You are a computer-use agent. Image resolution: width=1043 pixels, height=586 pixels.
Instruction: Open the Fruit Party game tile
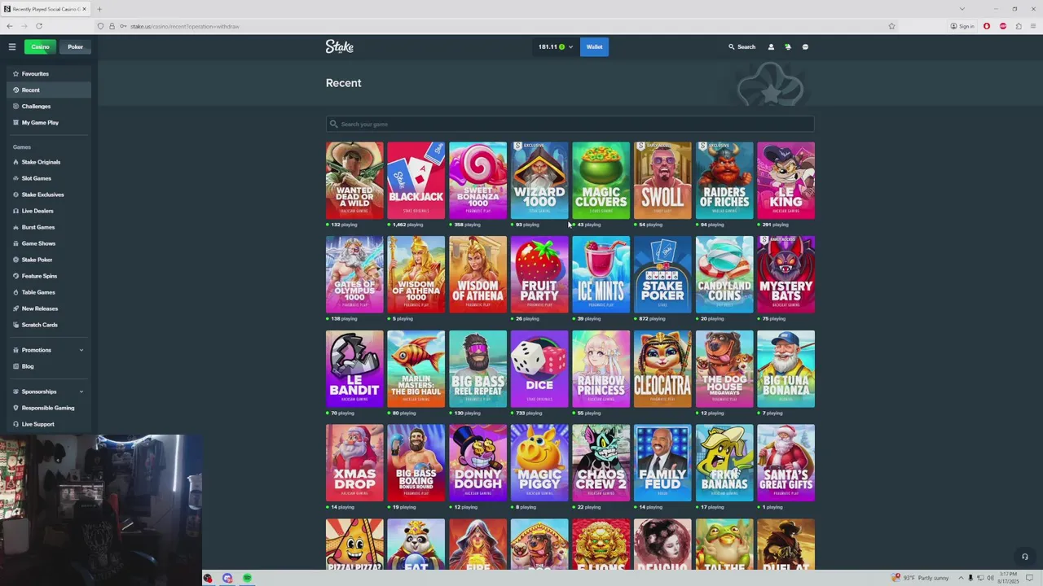point(539,274)
